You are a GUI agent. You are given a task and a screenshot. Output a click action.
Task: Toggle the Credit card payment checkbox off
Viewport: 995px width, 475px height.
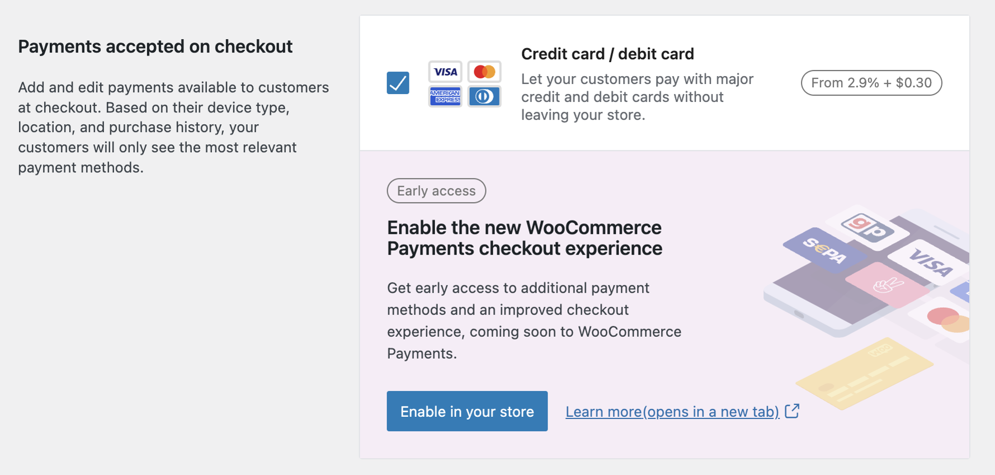tap(398, 83)
